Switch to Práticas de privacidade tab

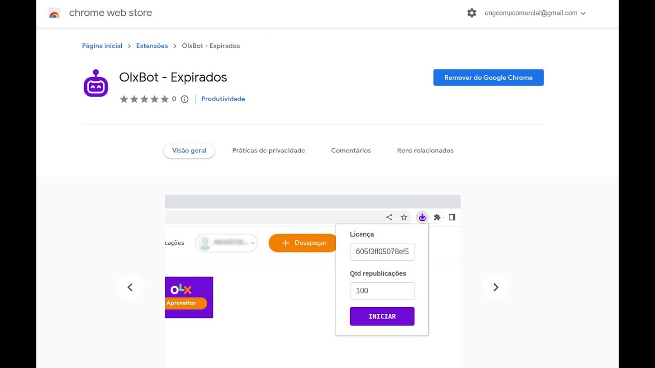click(269, 151)
